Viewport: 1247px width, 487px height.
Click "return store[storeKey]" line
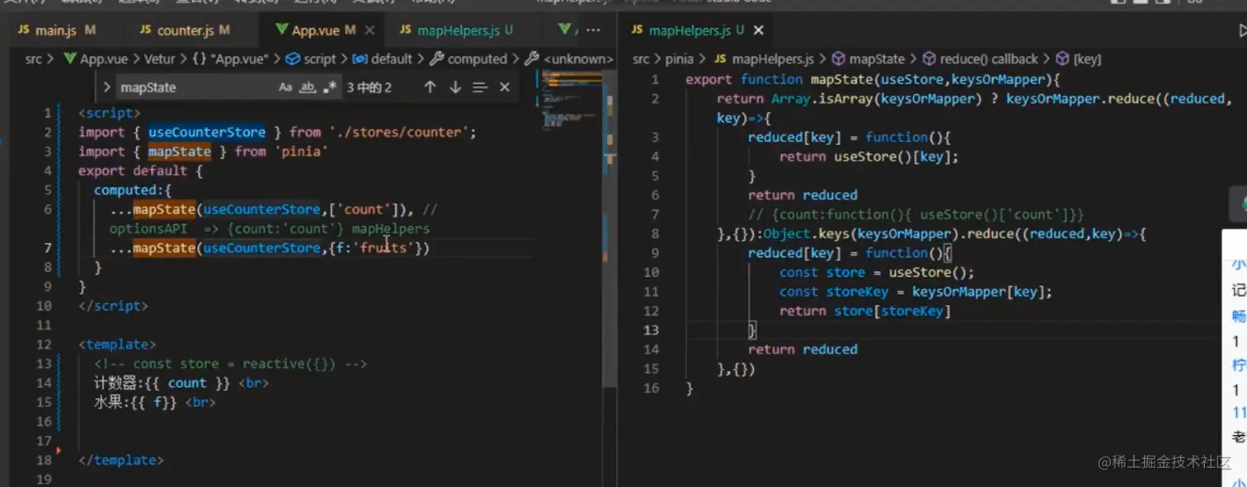pos(865,311)
